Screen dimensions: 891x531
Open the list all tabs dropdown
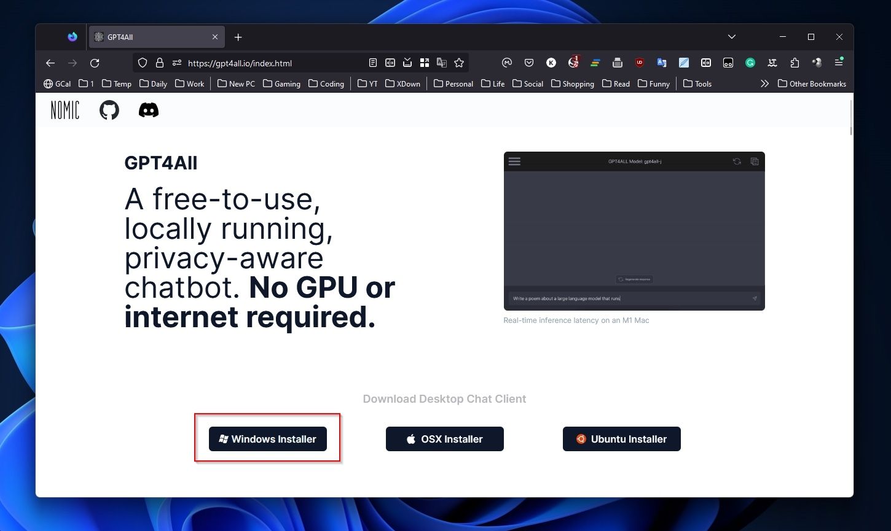(x=732, y=37)
